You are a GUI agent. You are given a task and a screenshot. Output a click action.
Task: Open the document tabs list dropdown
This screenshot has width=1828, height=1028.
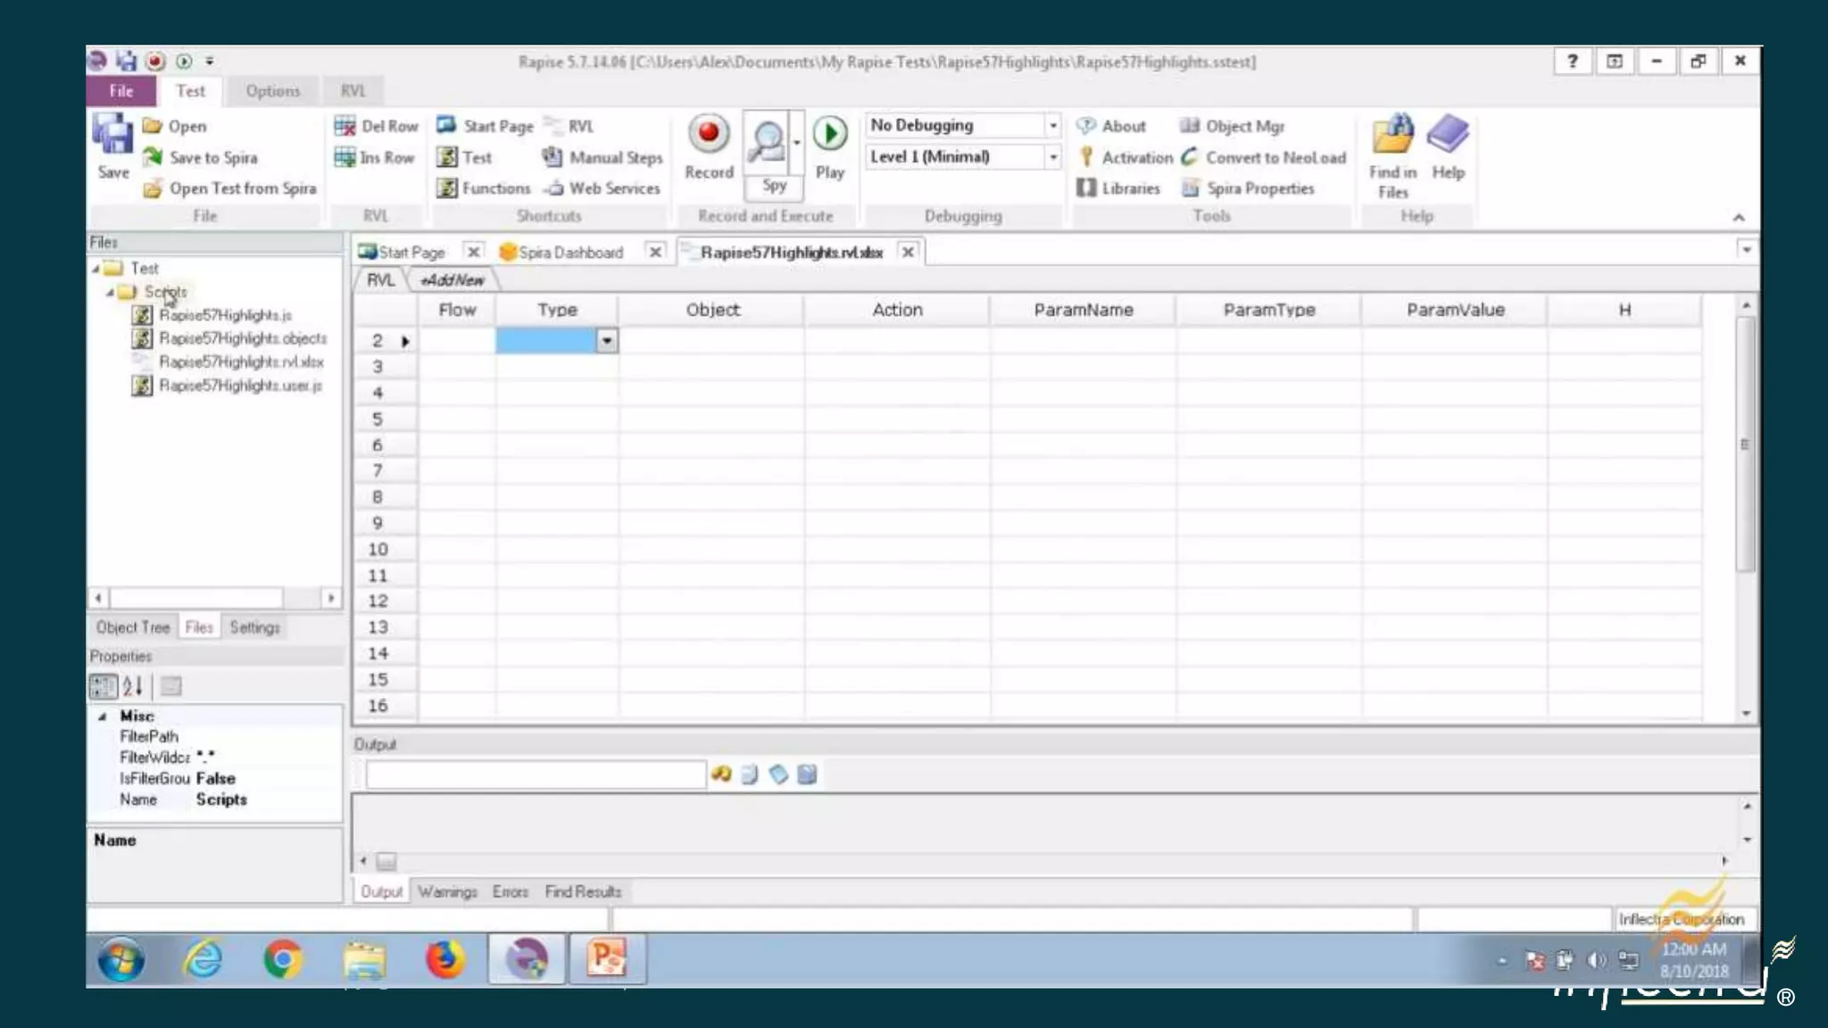coord(1746,250)
